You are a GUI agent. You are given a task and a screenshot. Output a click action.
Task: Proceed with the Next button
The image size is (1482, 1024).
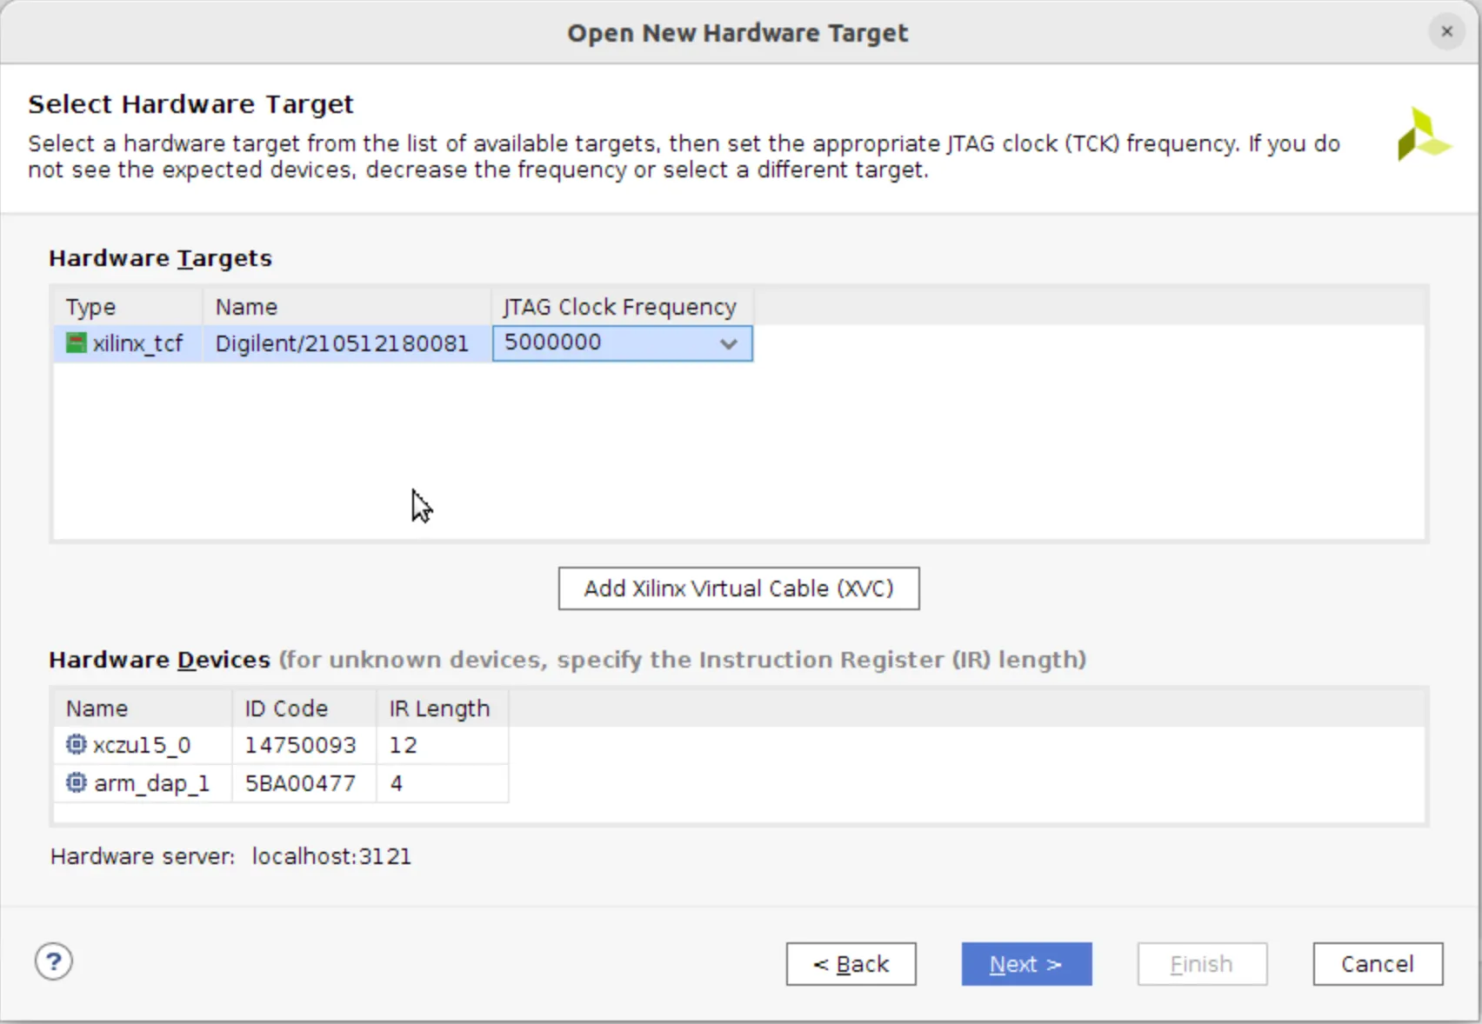coord(1026,964)
